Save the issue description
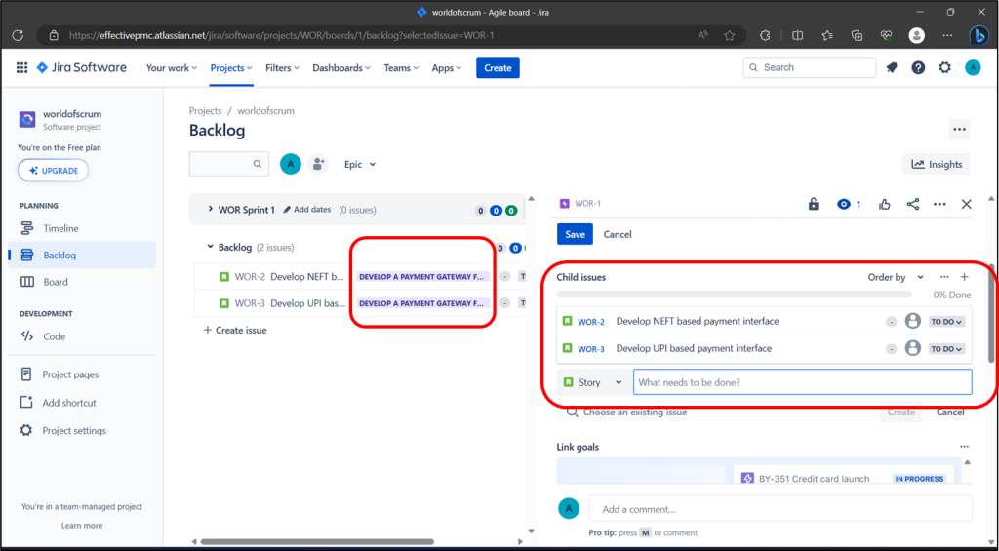This screenshot has width=999, height=551. (575, 234)
